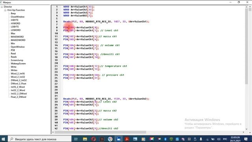Select the PSB item in tree
Viewport: 252px width, 142px height.
(13, 50)
